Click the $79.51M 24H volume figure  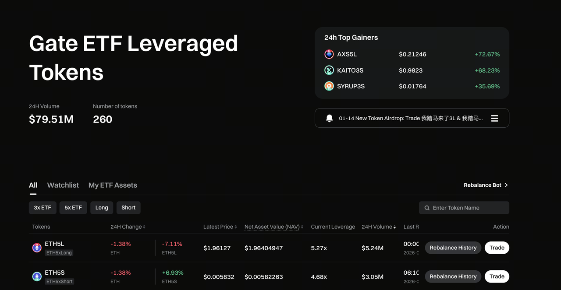51,119
